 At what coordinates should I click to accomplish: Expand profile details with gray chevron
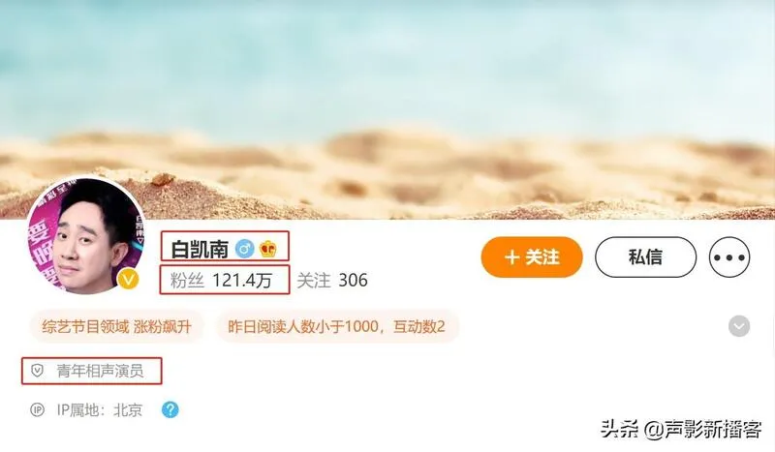739,326
